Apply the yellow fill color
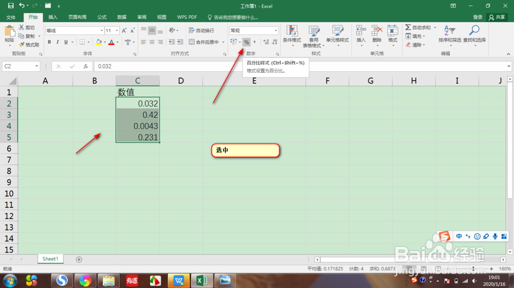Viewport: 514px width, 288px height. click(98, 42)
